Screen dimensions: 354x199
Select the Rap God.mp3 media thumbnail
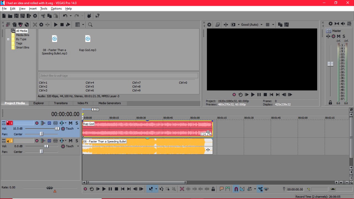(x=88, y=43)
